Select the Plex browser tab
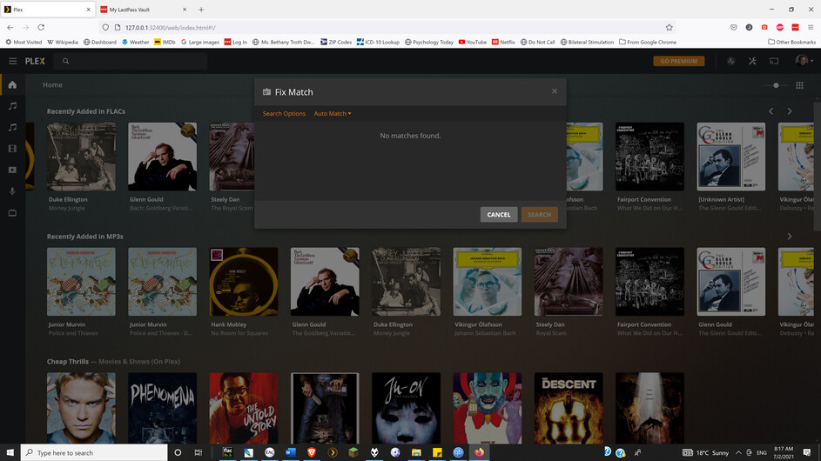Screen dimensions: 821x461 pyautogui.click(x=47, y=10)
